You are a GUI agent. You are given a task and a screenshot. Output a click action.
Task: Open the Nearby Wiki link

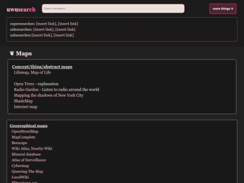click(x=42, y=149)
